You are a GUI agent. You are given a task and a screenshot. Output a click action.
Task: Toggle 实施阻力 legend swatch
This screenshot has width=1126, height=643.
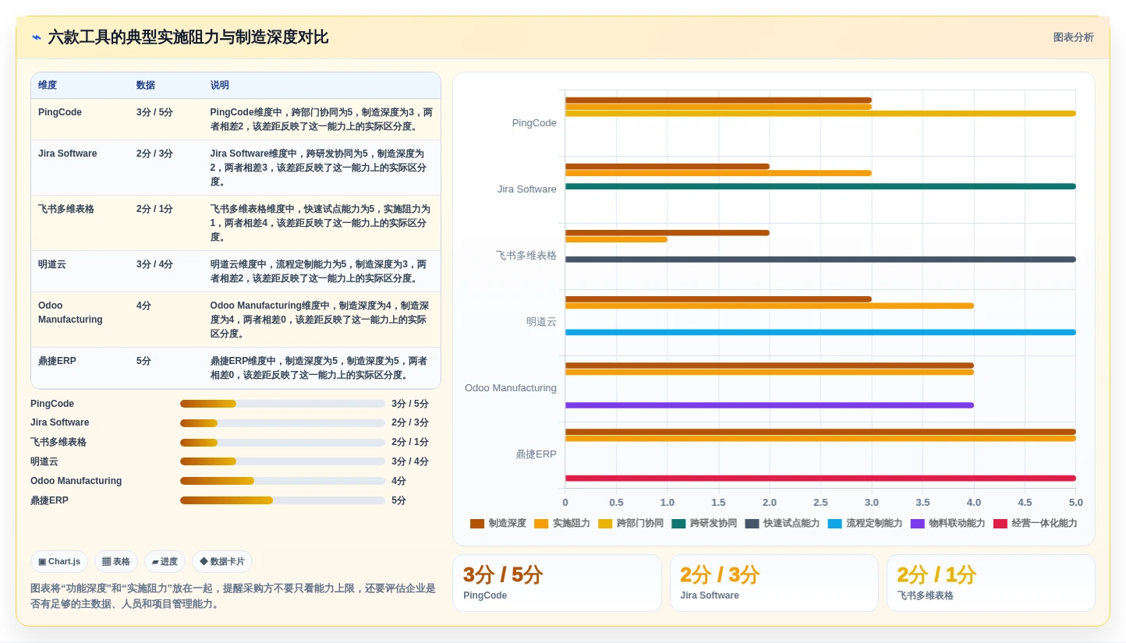541,524
